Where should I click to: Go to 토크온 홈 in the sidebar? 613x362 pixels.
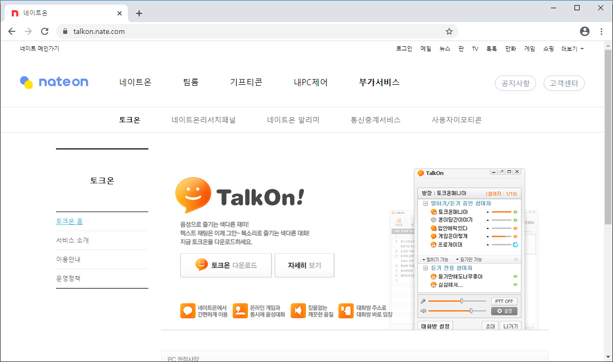click(69, 221)
